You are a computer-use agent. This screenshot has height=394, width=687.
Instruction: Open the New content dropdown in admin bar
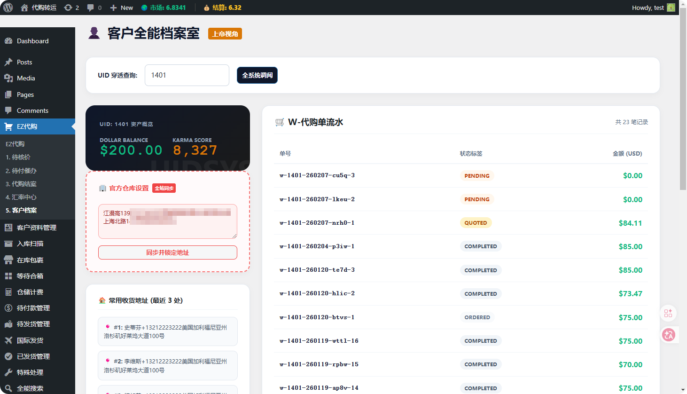tap(122, 8)
